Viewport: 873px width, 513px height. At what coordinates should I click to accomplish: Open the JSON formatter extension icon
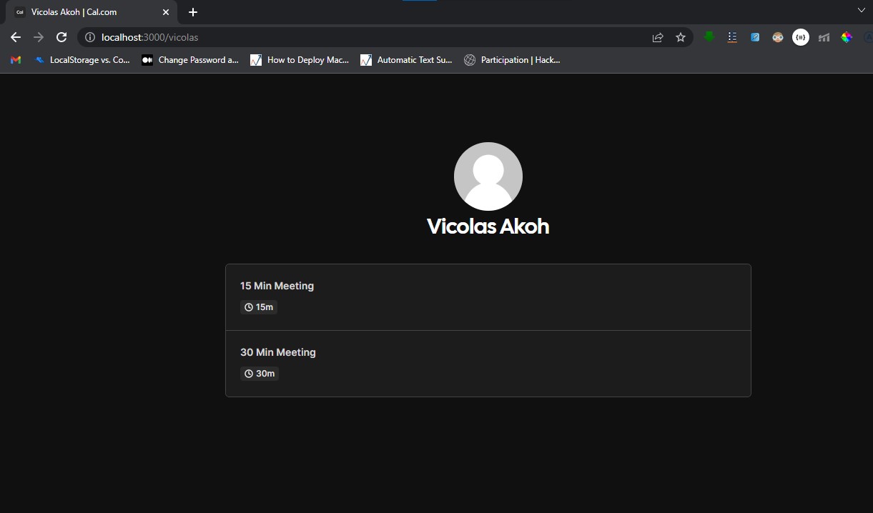pyautogui.click(x=801, y=37)
